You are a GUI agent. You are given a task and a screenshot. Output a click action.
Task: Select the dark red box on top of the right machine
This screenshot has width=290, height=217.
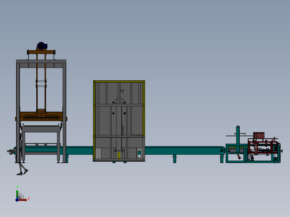tap(259, 135)
